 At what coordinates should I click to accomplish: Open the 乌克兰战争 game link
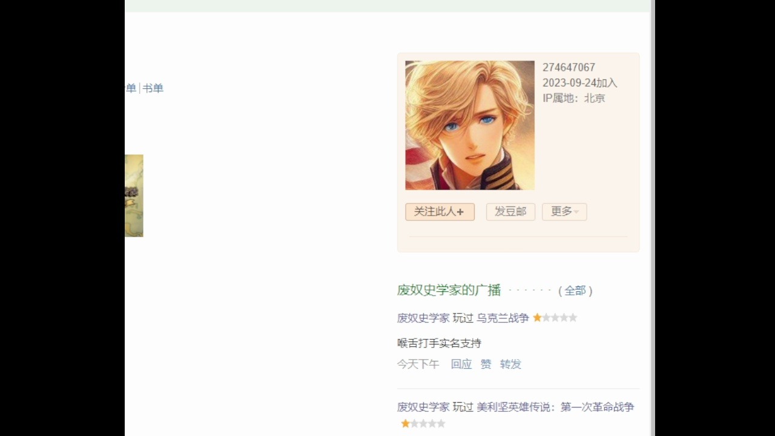[503, 318]
